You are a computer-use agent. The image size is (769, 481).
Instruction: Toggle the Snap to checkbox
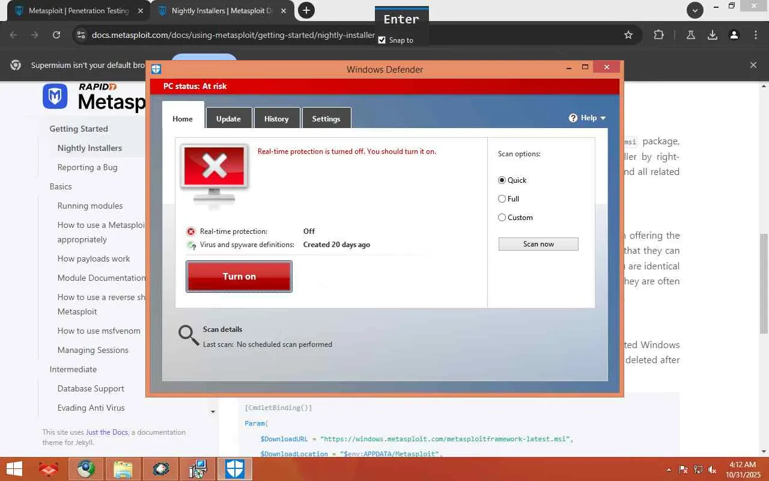click(381, 40)
